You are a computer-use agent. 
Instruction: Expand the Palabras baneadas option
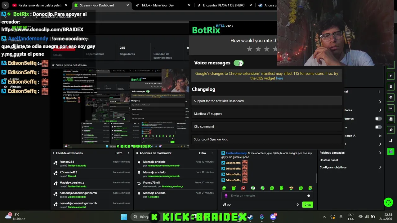point(350,153)
